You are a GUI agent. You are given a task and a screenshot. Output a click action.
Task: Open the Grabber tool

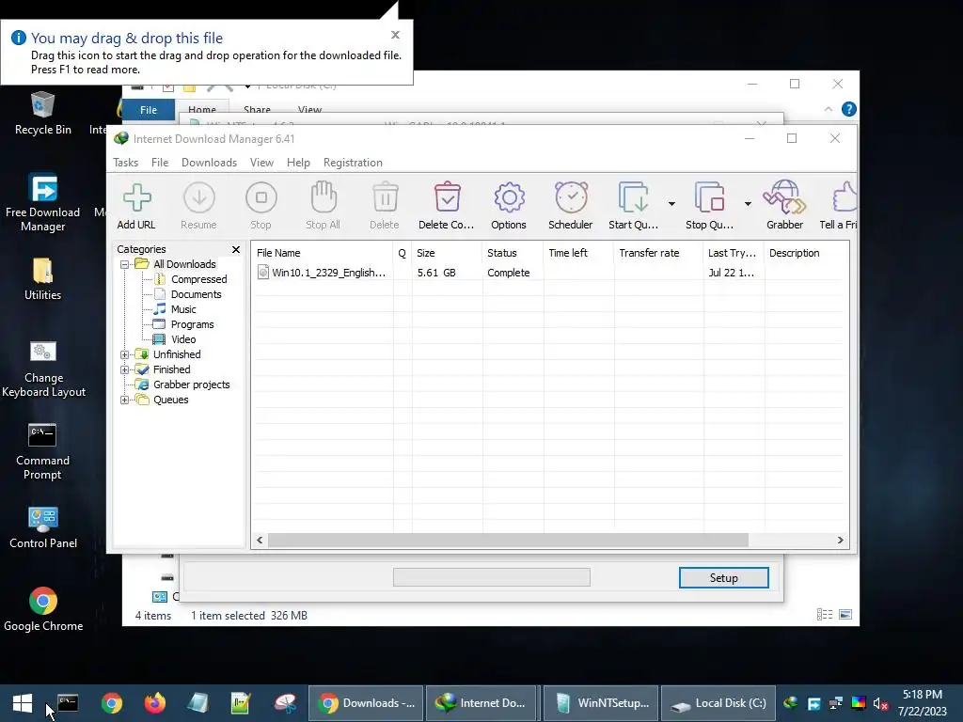784,197
